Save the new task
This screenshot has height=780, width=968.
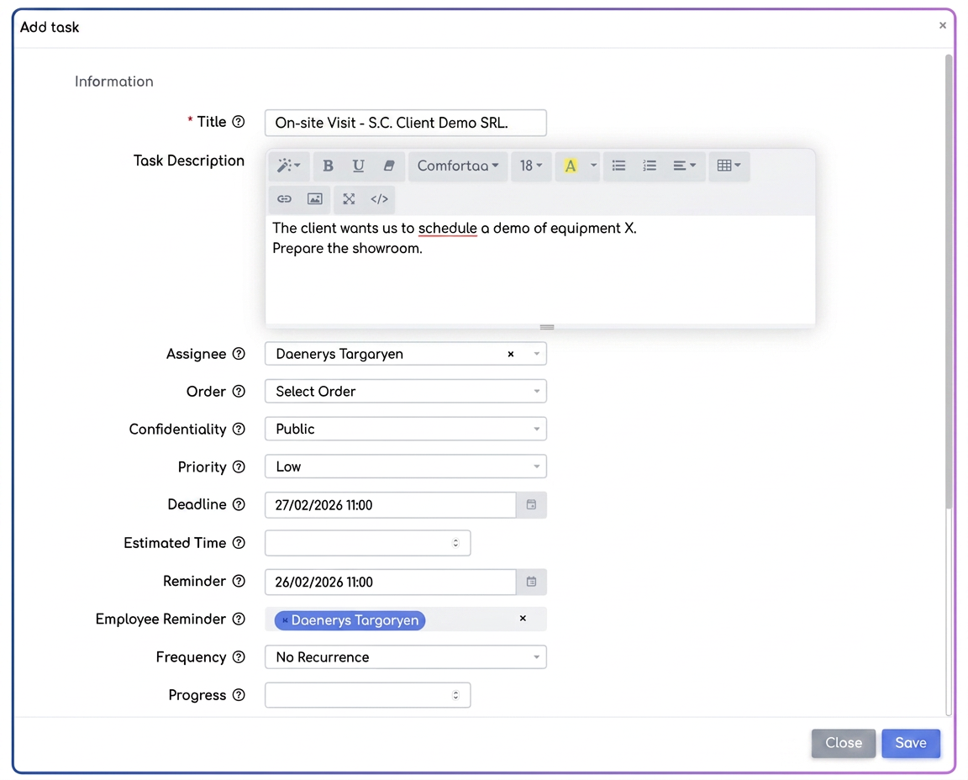coord(911,743)
